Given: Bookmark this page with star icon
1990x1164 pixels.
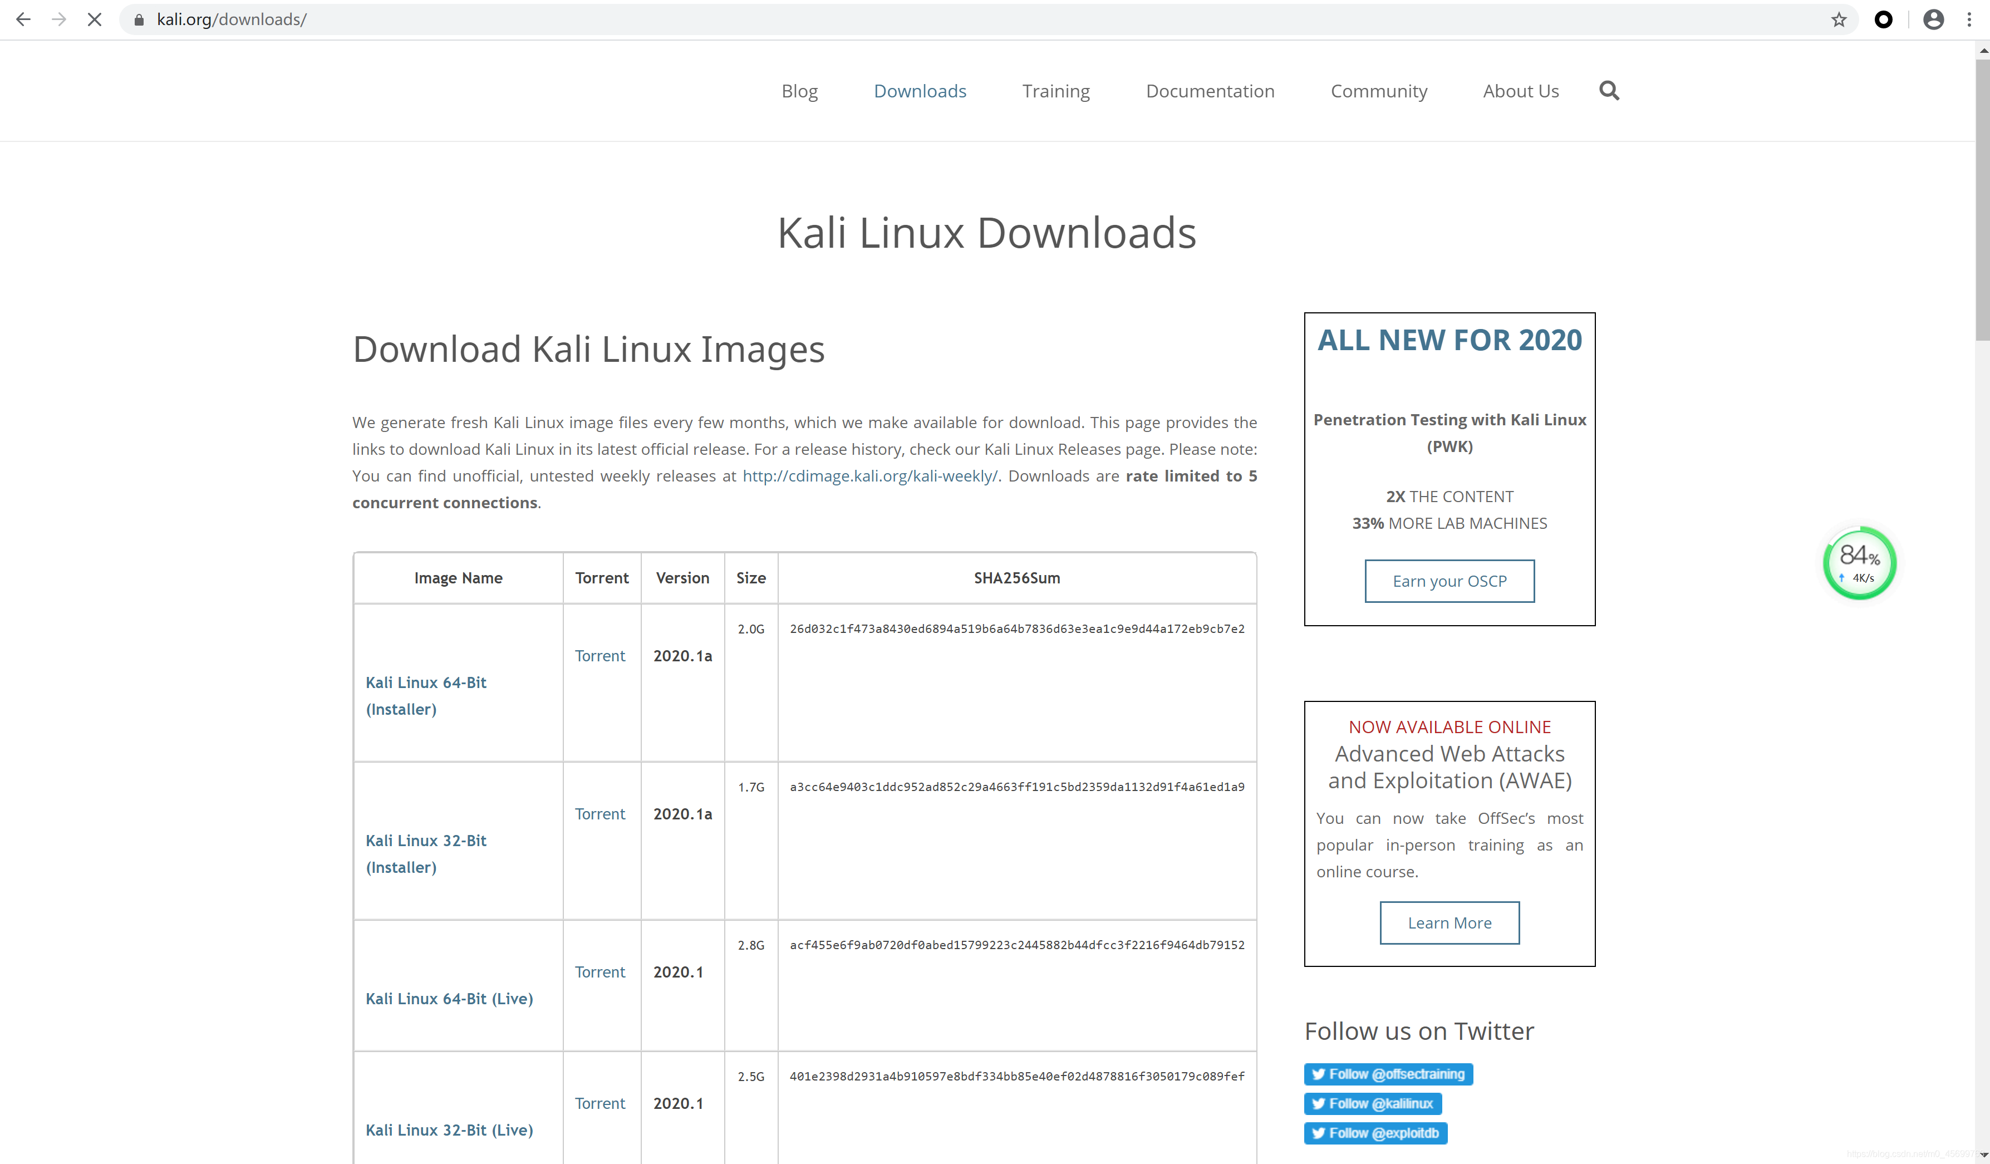Looking at the screenshot, I should [x=1839, y=19].
